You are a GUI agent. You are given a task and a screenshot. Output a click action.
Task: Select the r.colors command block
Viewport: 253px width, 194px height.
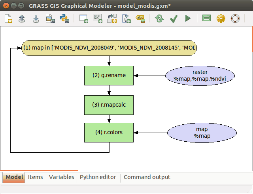[109, 132]
